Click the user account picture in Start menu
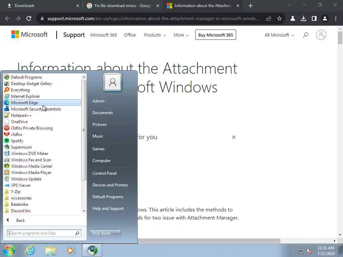343x257 pixels. click(x=113, y=82)
